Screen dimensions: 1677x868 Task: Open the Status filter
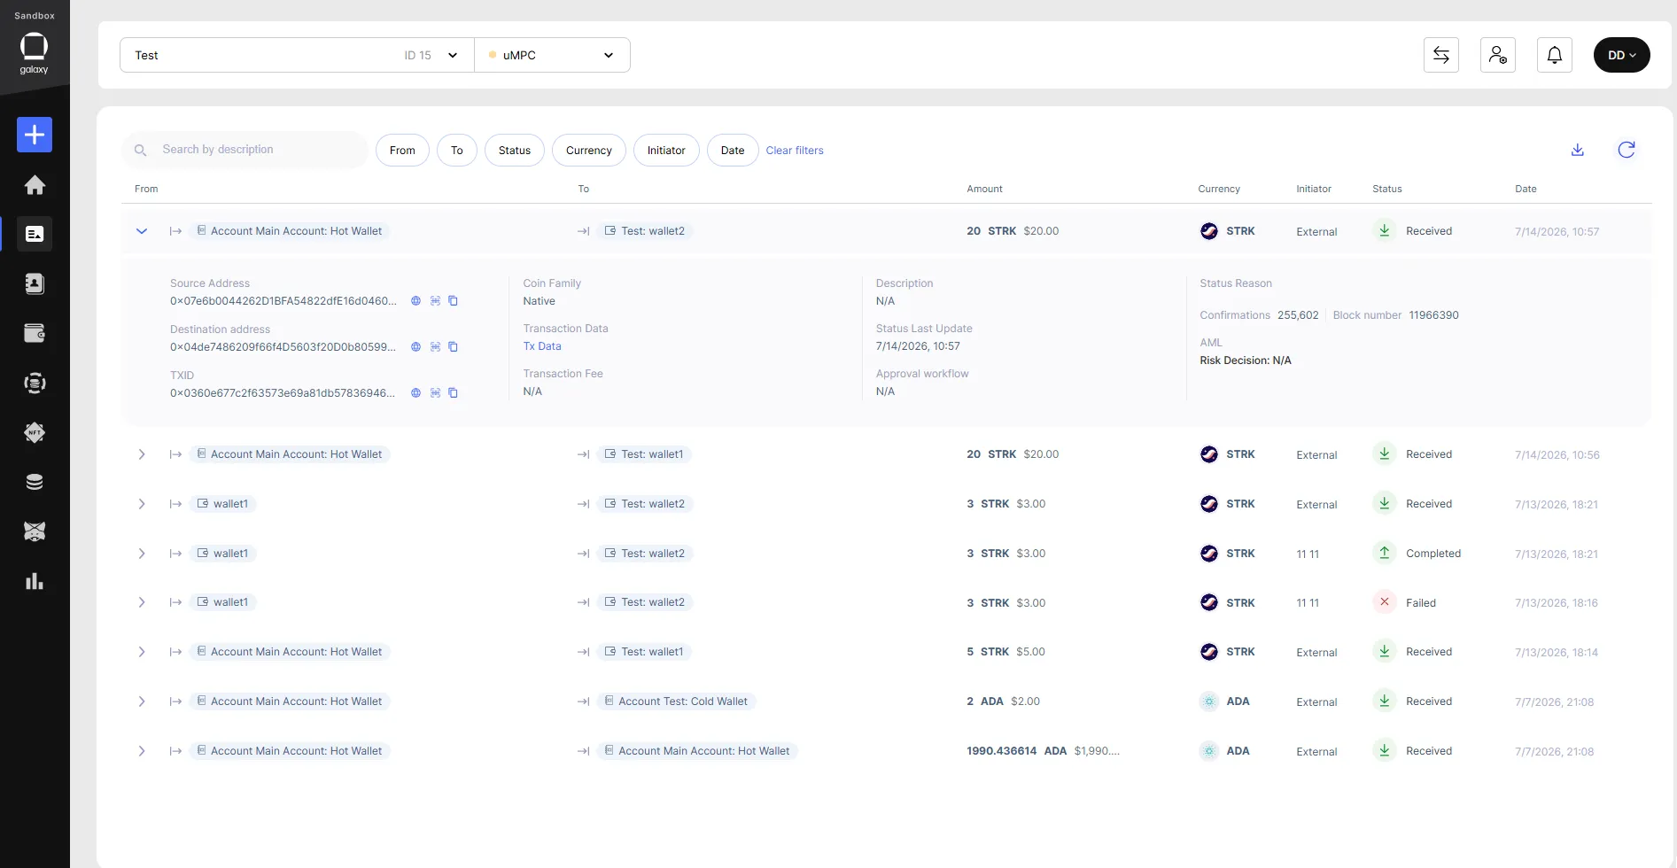pos(515,151)
